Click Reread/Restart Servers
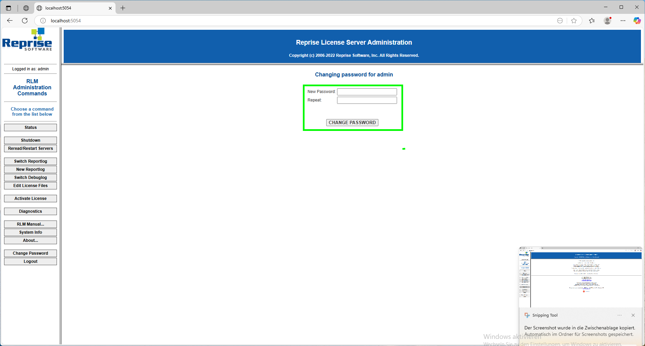 (30, 148)
